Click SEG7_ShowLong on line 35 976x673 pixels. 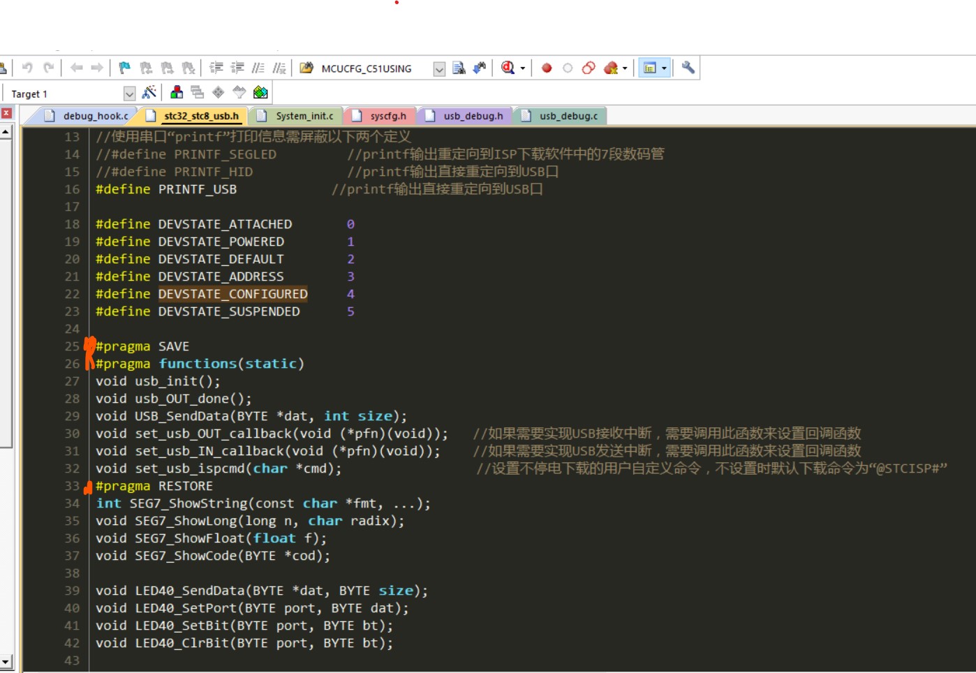pyautogui.click(x=186, y=521)
